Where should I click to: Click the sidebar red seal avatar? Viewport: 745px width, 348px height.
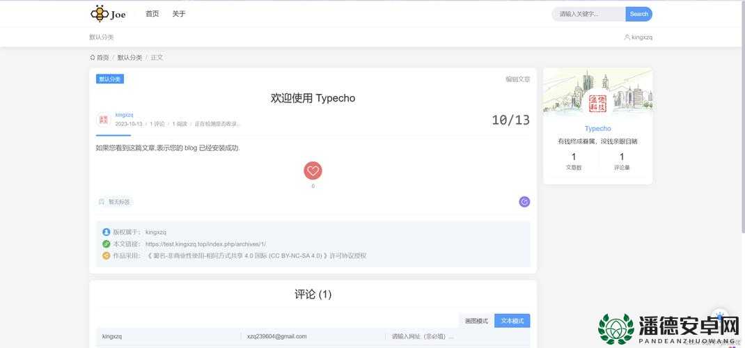[597, 104]
